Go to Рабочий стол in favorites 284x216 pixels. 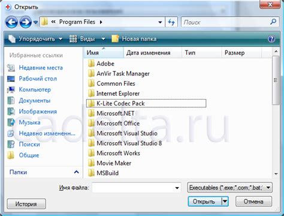[x=38, y=79]
